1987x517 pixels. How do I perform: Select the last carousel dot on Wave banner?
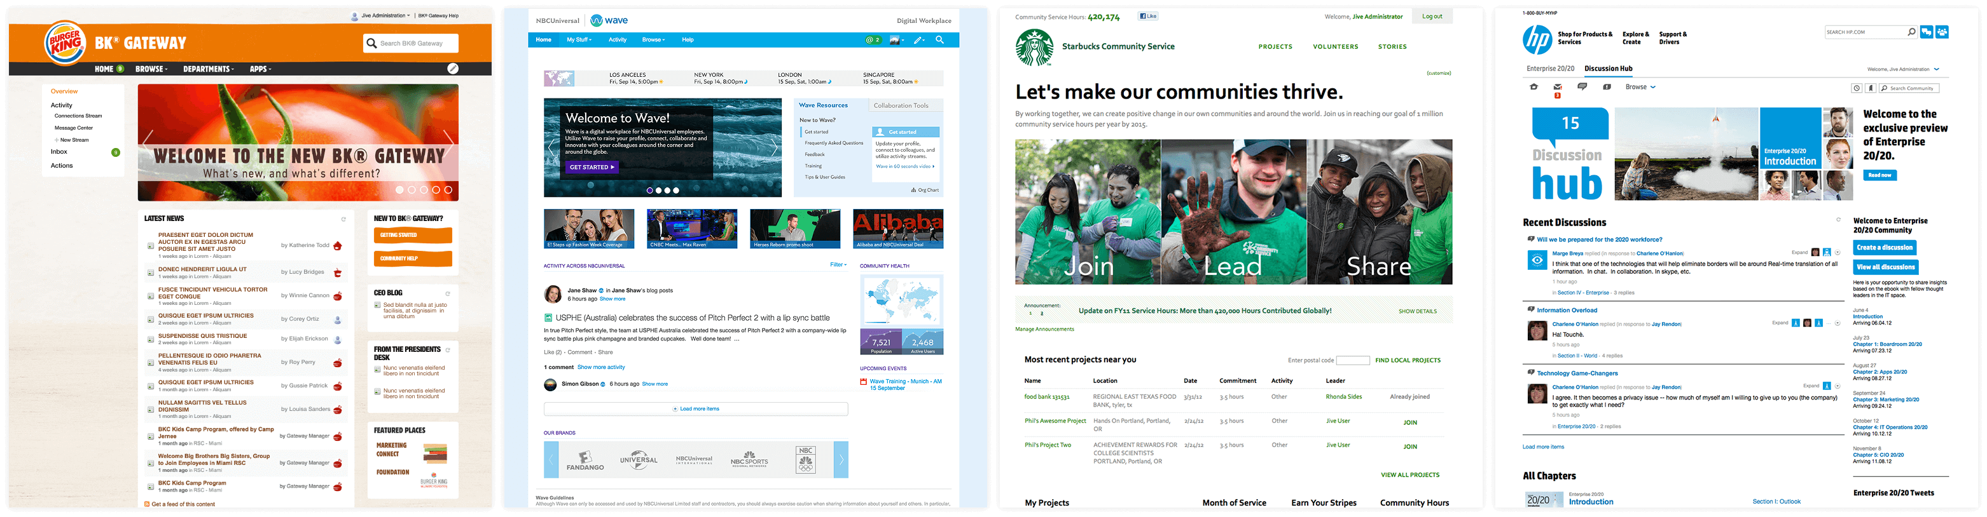pyautogui.click(x=677, y=191)
